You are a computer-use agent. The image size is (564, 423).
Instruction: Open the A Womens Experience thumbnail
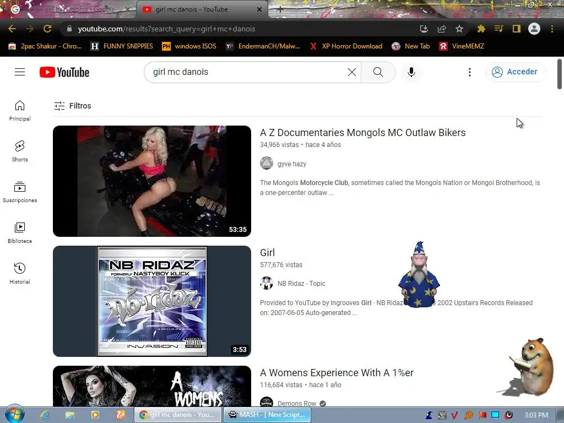point(152,386)
